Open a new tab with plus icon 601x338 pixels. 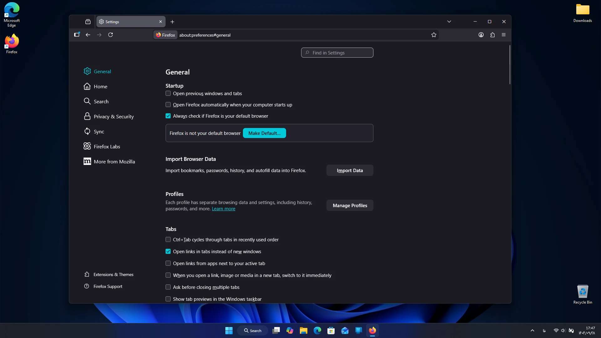(172, 22)
